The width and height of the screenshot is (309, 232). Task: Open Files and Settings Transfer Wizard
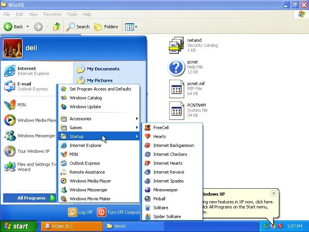click(x=30, y=167)
